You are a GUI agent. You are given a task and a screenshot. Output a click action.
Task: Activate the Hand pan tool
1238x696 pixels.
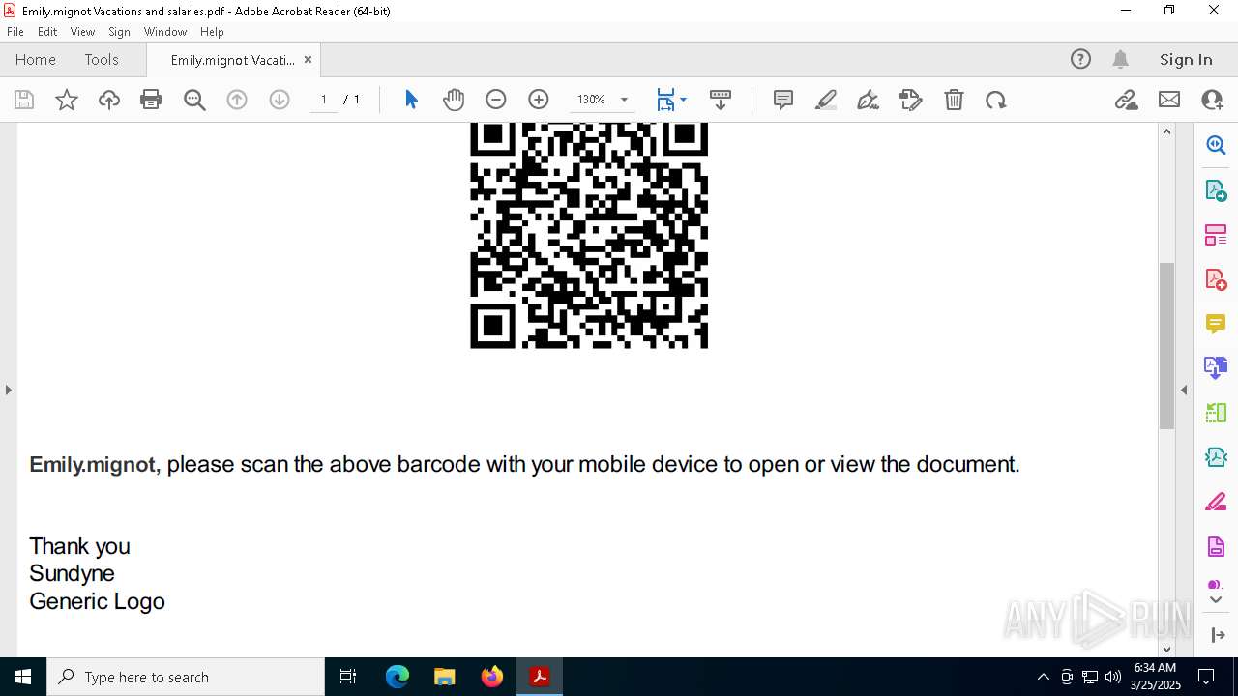click(x=454, y=100)
